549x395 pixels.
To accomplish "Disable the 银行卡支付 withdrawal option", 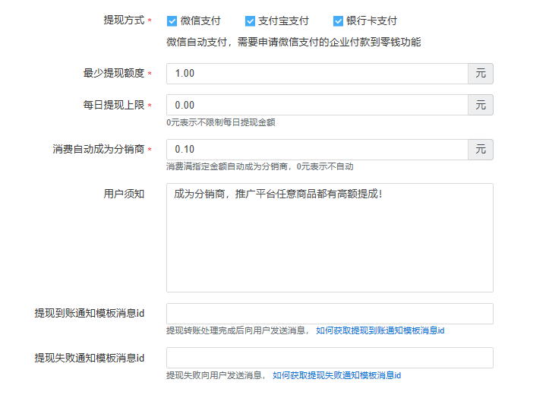I will (339, 21).
